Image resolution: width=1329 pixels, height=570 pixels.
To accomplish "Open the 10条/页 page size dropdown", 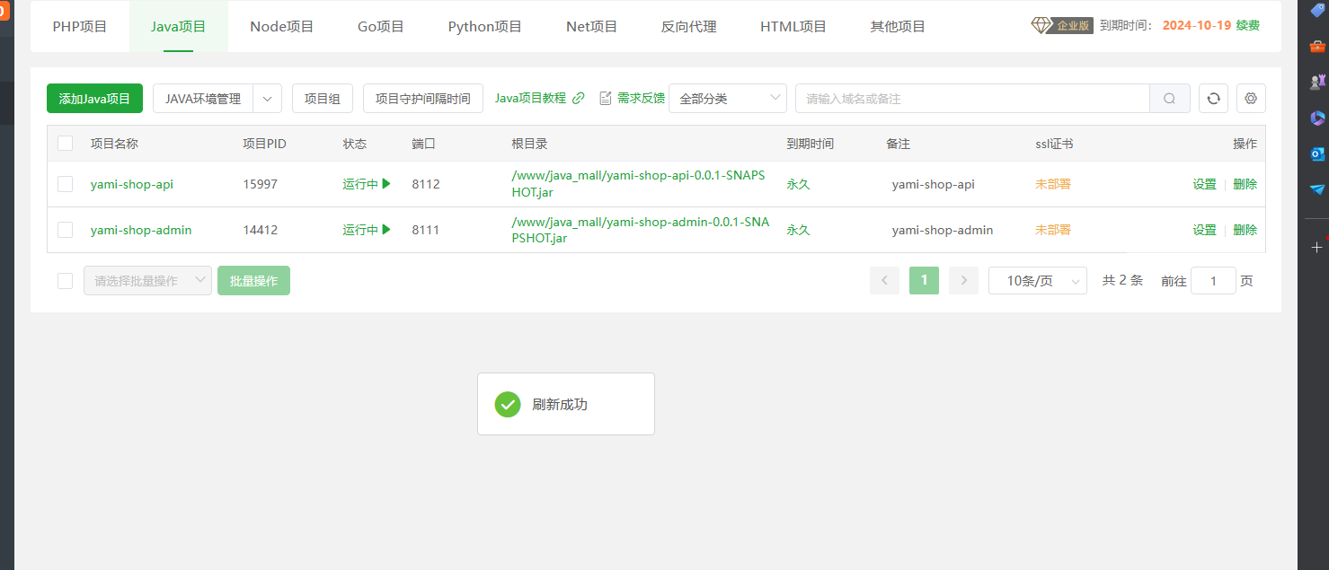I will click(x=1037, y=280).
